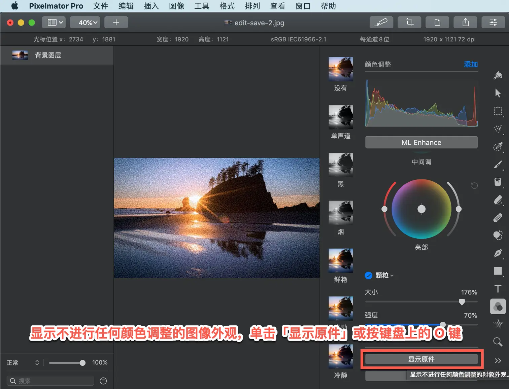Click the sRGB IEC61966-2.1 color profile text
Image resolution: width=509 pixels, height=389 pixels.
[x=298, y=39]
